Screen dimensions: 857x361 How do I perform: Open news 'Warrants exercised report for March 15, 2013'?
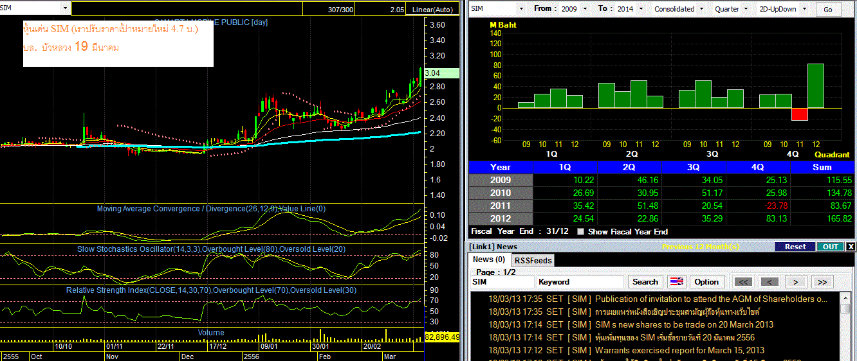(679, 350)
